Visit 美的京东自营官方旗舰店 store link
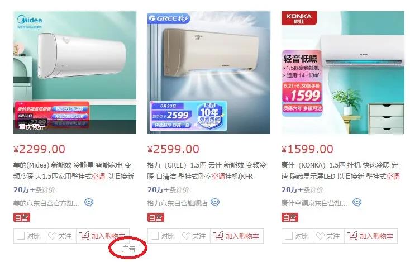The width and height of the screenshot is (410, 262). 46,203
